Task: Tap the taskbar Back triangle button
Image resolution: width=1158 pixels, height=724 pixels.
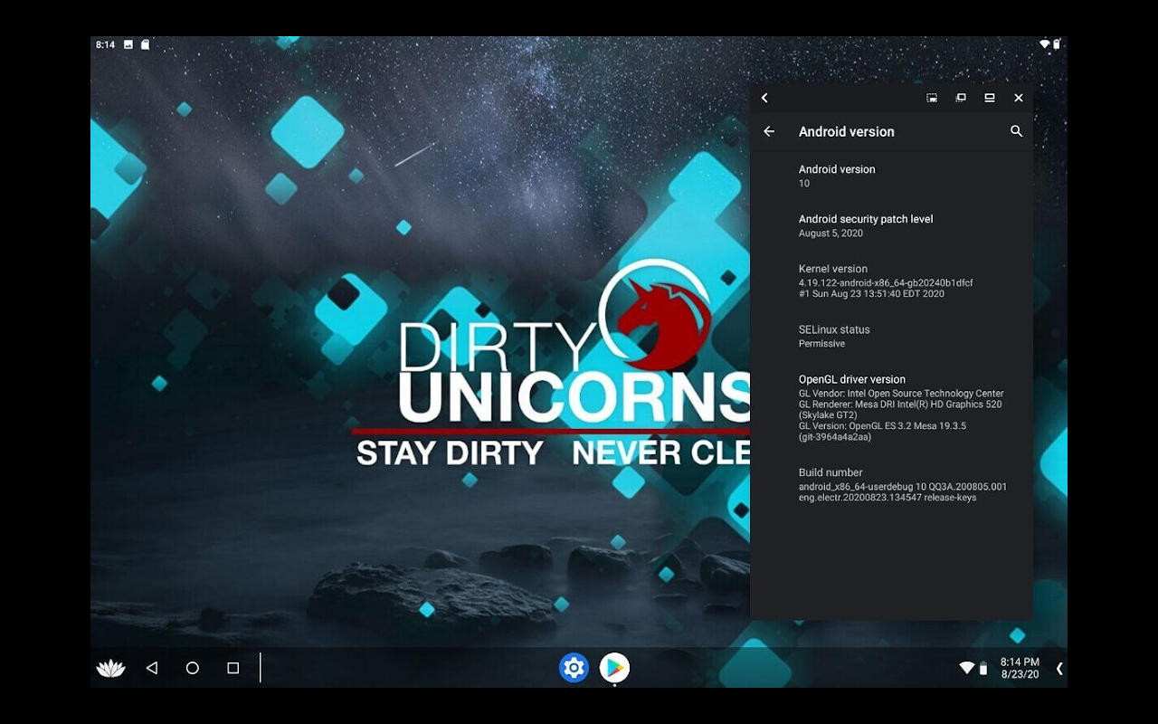Action: (x=152, y=668)
